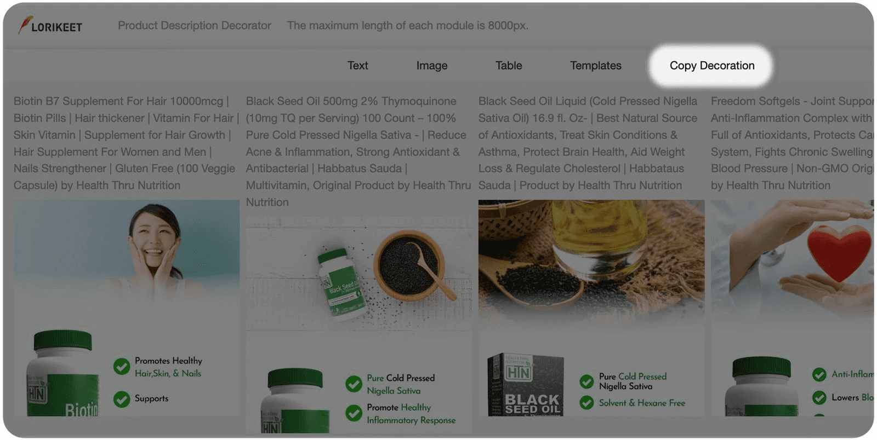Screen dimensions: 877x440
Task: Select the Table tab
Action: tap(509, 66)
